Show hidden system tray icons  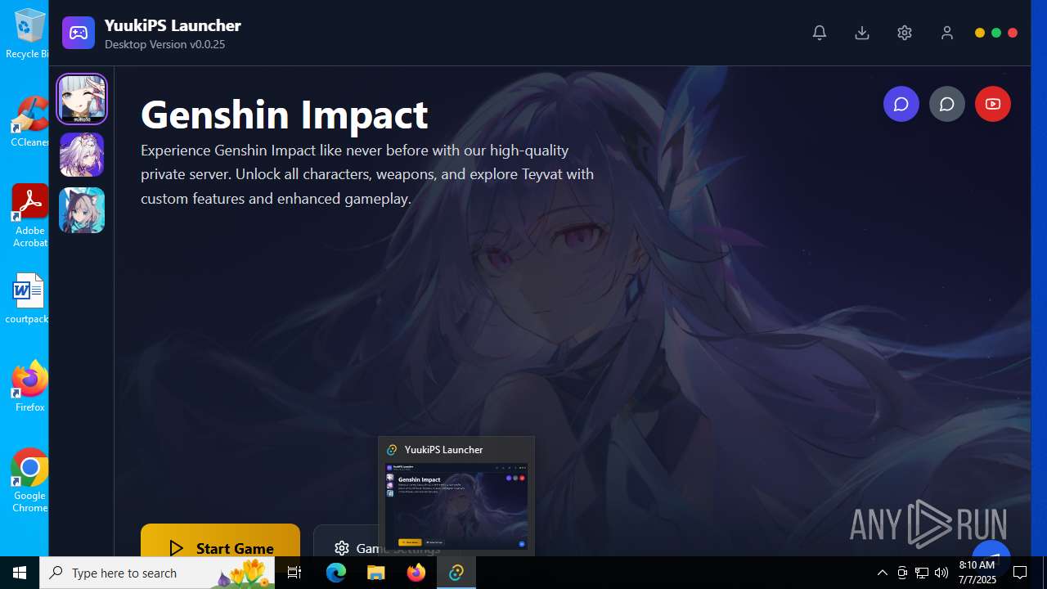882,573
